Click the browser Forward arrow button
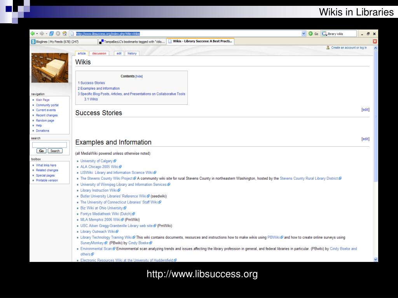Viewport: 398px width, 298px height. (x=41, y=34)
